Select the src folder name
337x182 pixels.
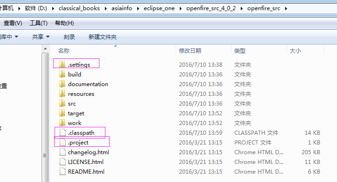72,104
